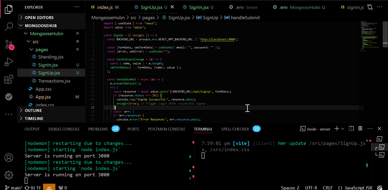Click handleSubmit in the breadcrumb
The width and height of the screenshot is (388, 190).
[242, 17]
